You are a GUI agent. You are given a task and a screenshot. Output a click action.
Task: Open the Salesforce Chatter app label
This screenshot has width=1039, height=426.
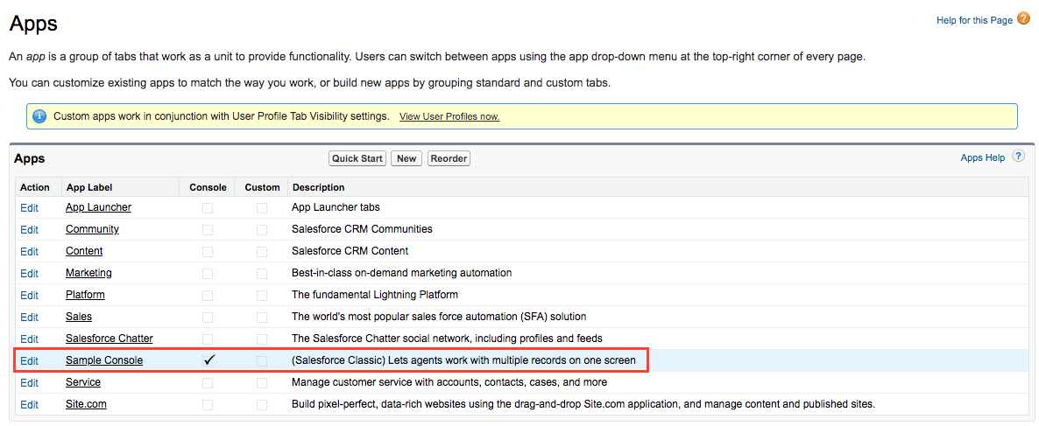110,338
